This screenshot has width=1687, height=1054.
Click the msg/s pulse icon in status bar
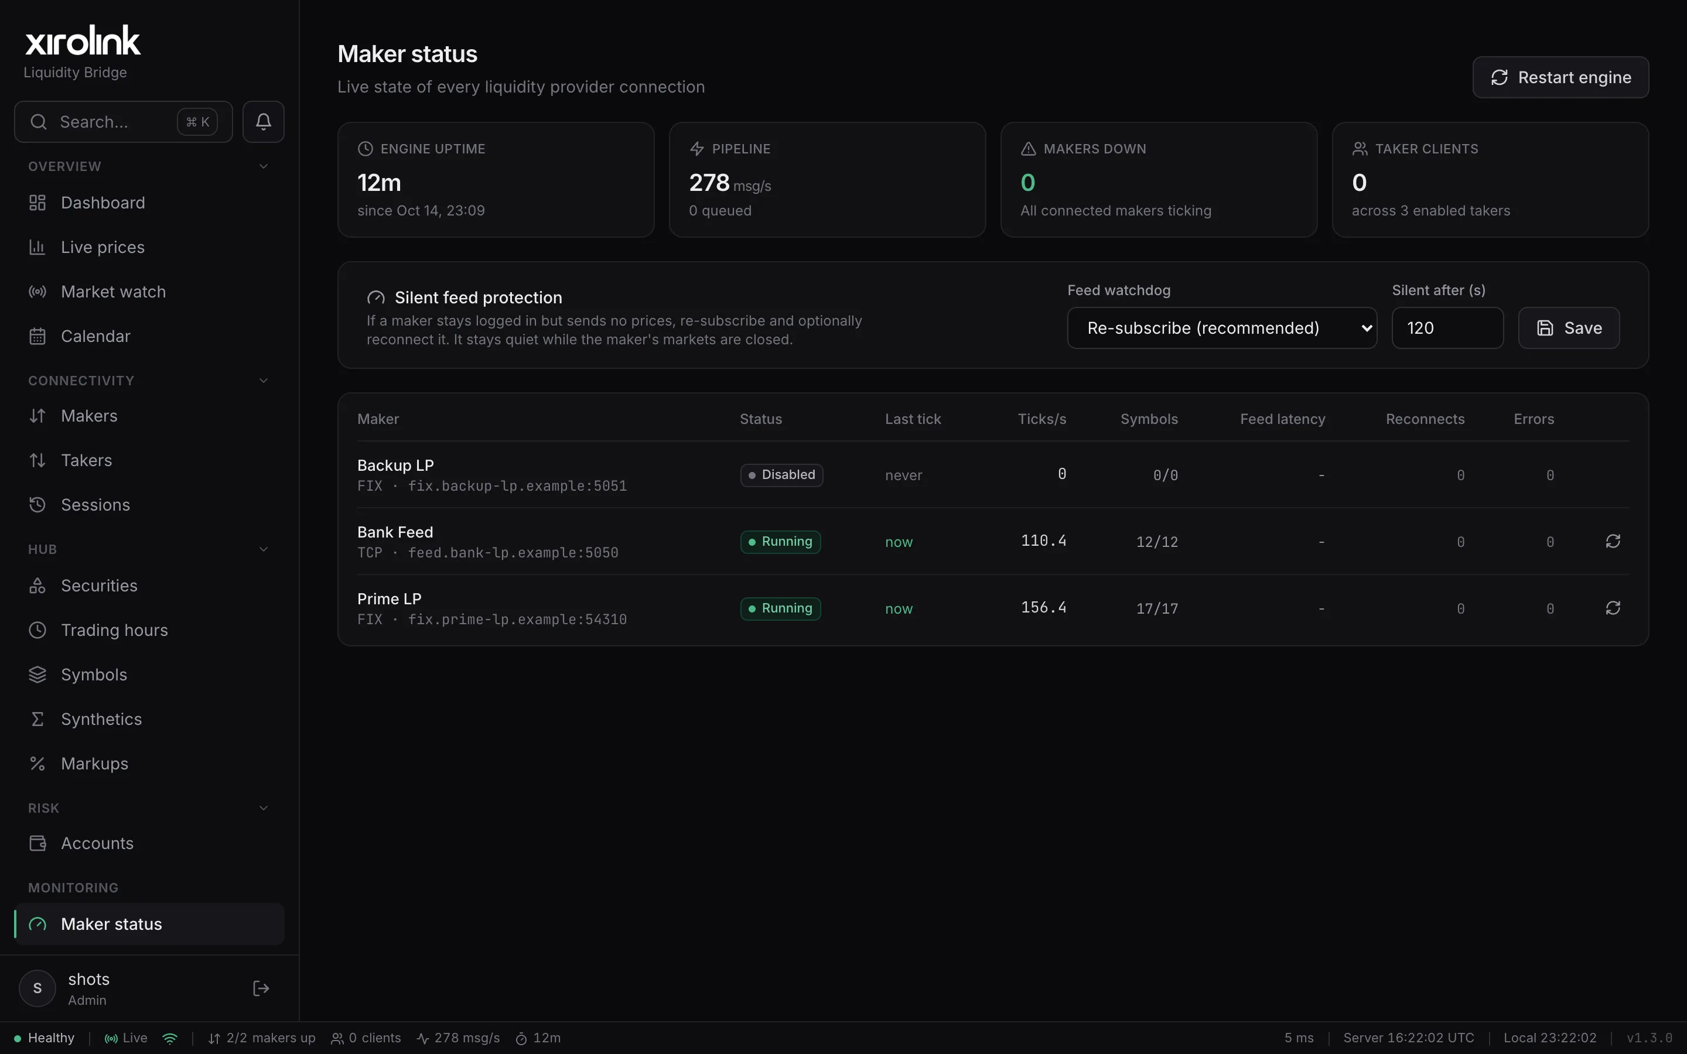tap(422, 1039)
